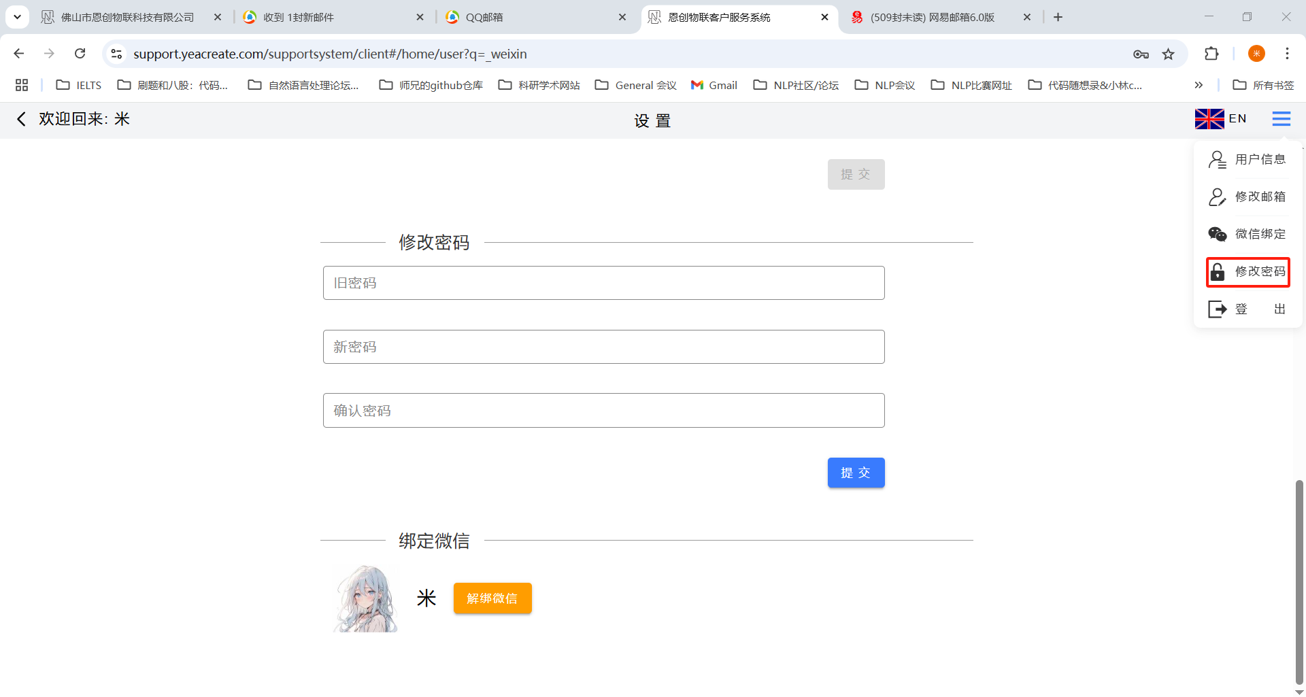Screen dimensions: 1306x697
Task: Bookmark this page with the star icon
Action: [1168, 54]
